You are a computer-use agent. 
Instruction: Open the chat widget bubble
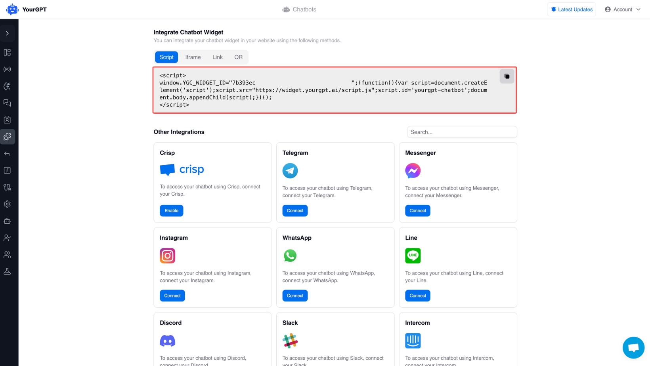click(633, 347)
